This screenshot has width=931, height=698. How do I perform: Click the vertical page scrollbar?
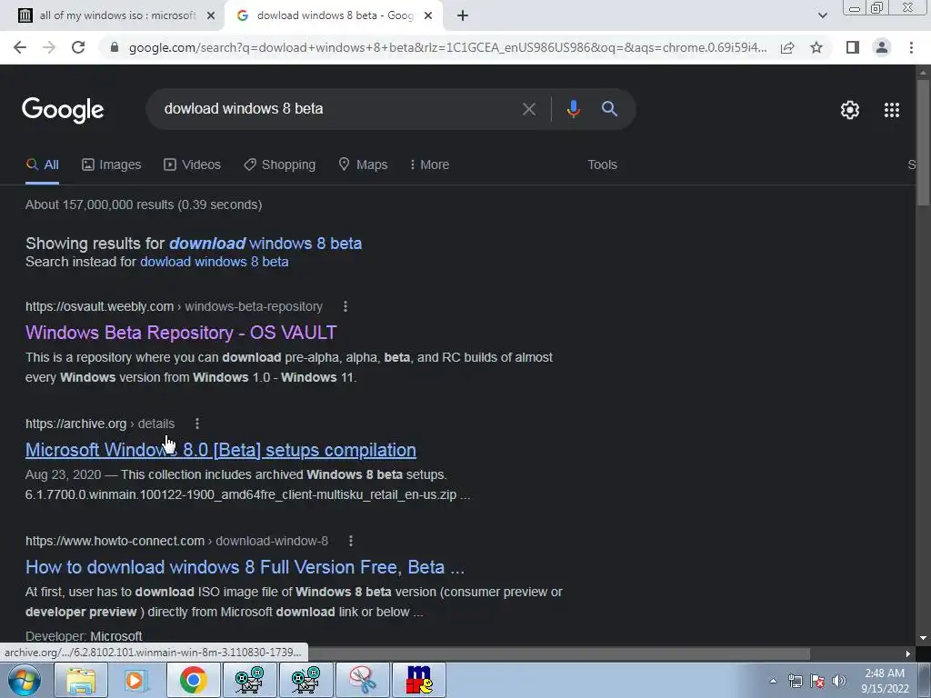(x=923, y=143)
